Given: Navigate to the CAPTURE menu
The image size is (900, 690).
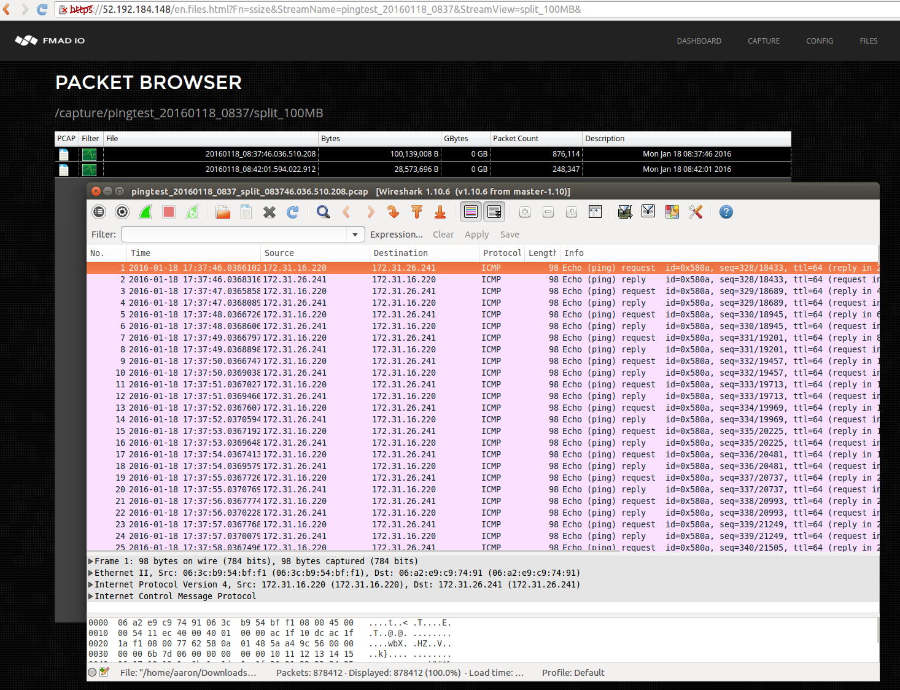Looking at the screenshot, I should click(x=763, y=41).
